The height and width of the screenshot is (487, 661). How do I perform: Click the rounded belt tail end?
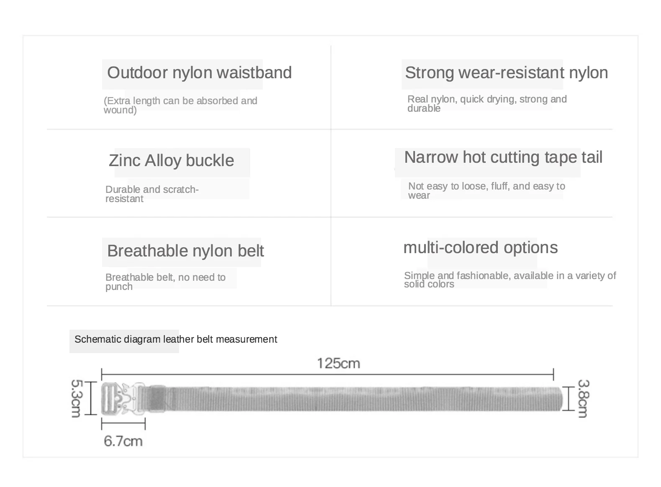[x=558, y=399]
